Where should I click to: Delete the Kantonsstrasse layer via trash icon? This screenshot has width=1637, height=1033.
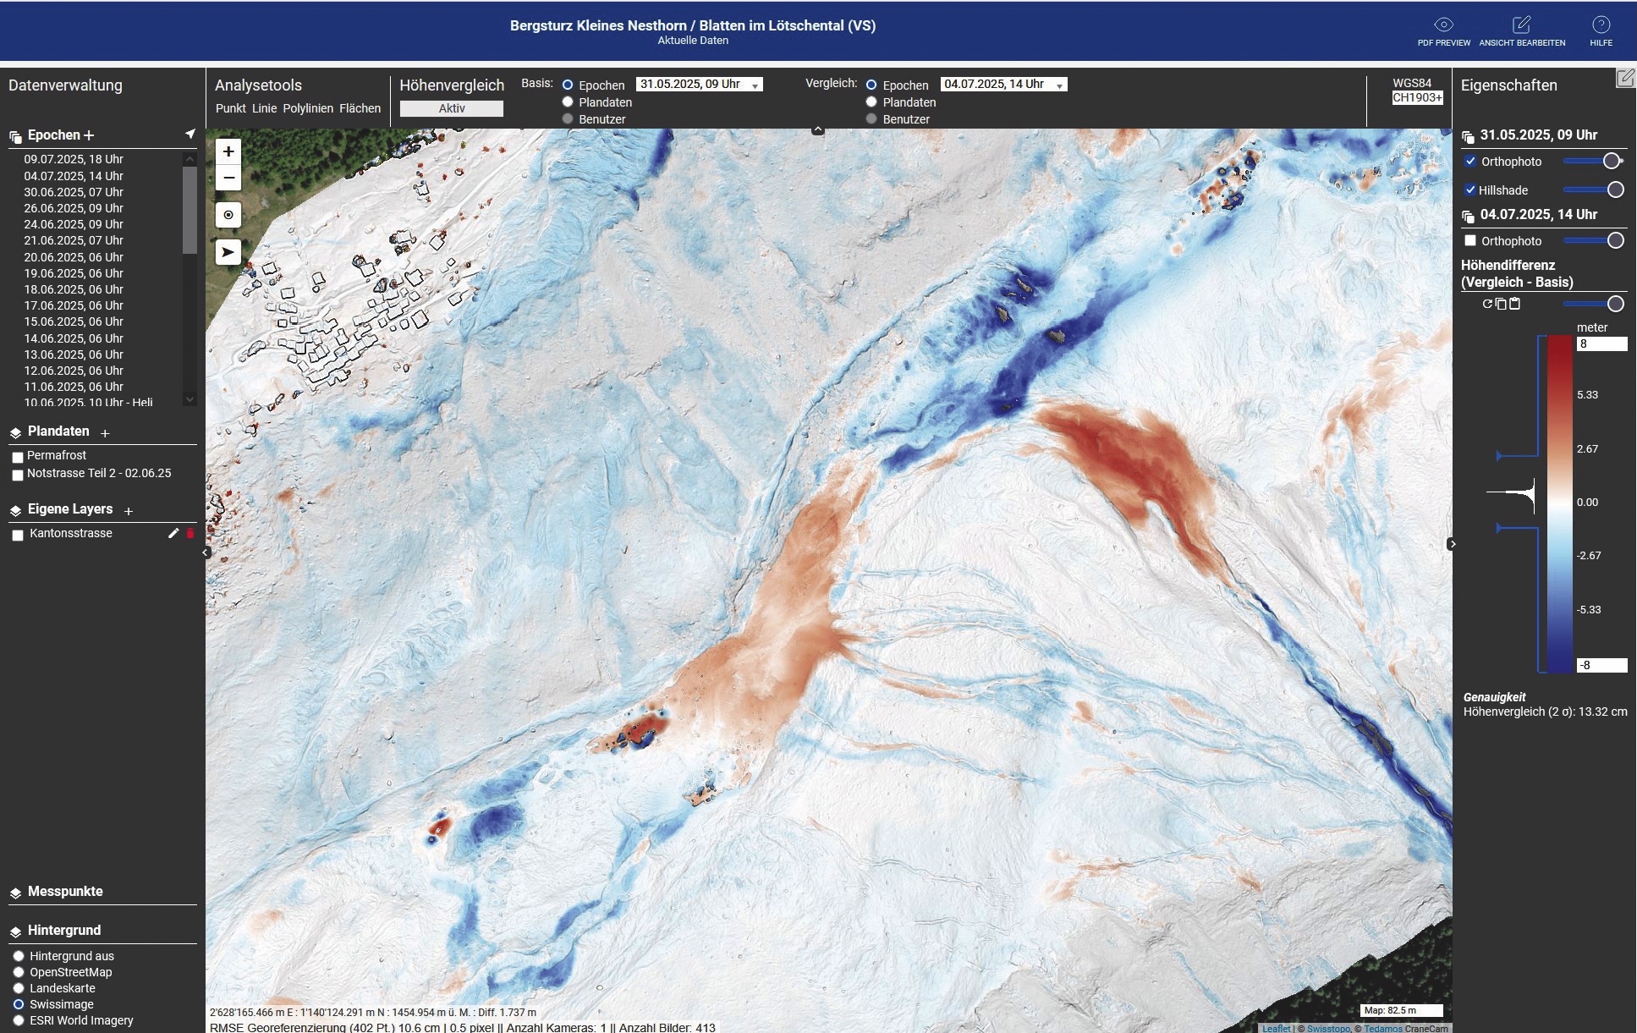(190, 533)
